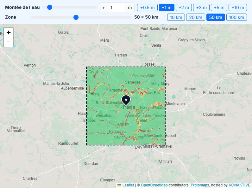Click the Poissy label on the map
Screen dimensions: 252x188
pyautogui.click(x=94, y=94)
